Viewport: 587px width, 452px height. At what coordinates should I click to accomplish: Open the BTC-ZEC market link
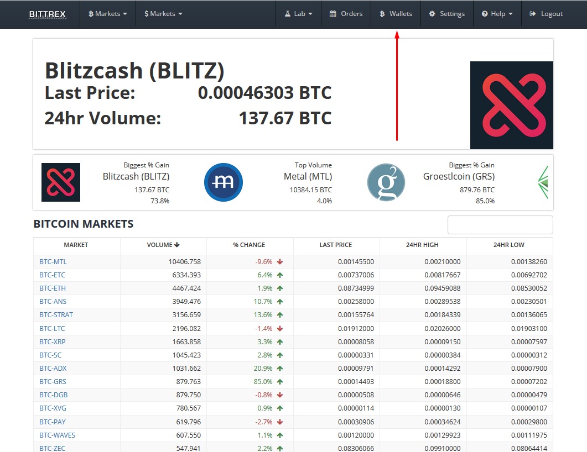(x=53, y=448)
